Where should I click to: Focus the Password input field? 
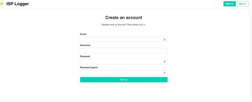pyautogui.click(x=121, y=62)
